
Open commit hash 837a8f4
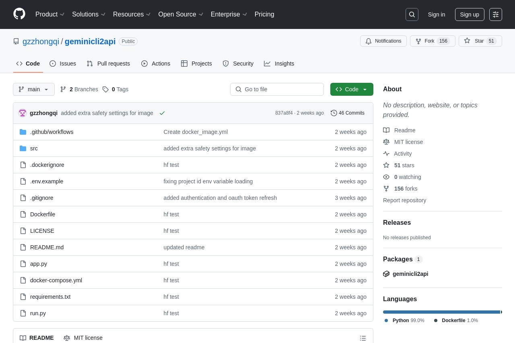(x=284, y=113)
